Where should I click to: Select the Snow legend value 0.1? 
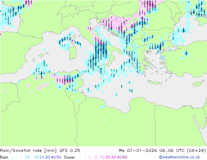point(78,157)
